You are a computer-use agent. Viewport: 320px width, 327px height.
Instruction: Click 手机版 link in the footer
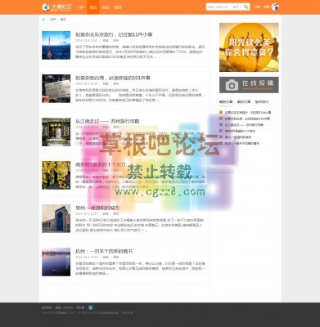(x=80, y=307)
